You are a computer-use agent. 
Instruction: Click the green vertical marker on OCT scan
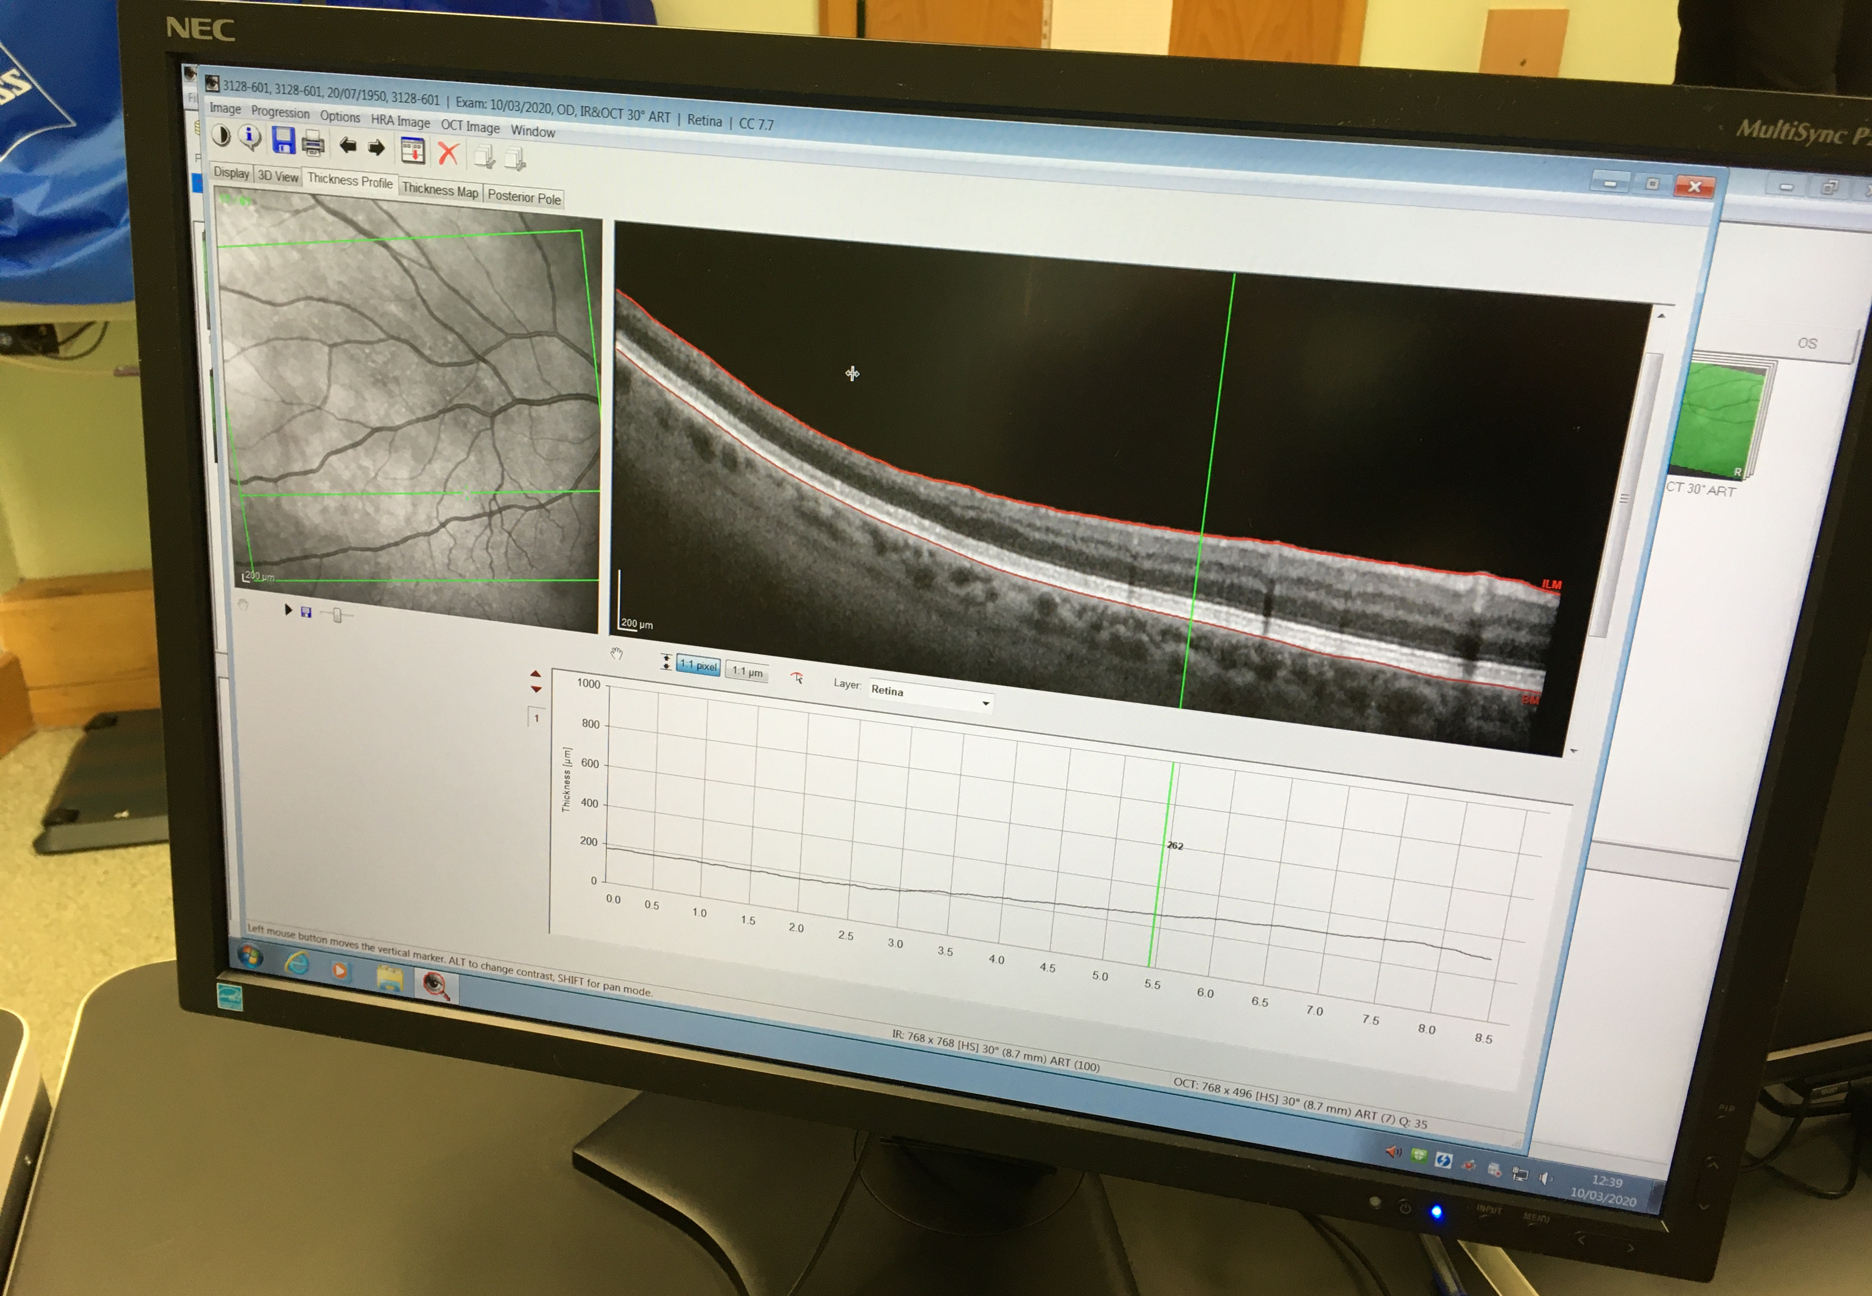[x=1207, y=491]
